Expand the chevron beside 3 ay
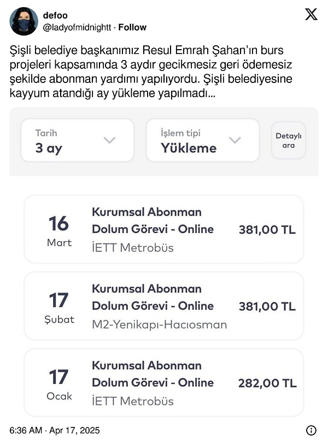The width and height of the screenshot is (328, 447). click(109, 140)
